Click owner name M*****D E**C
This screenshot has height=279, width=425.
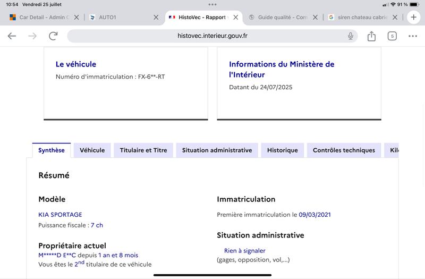(57, 255)
